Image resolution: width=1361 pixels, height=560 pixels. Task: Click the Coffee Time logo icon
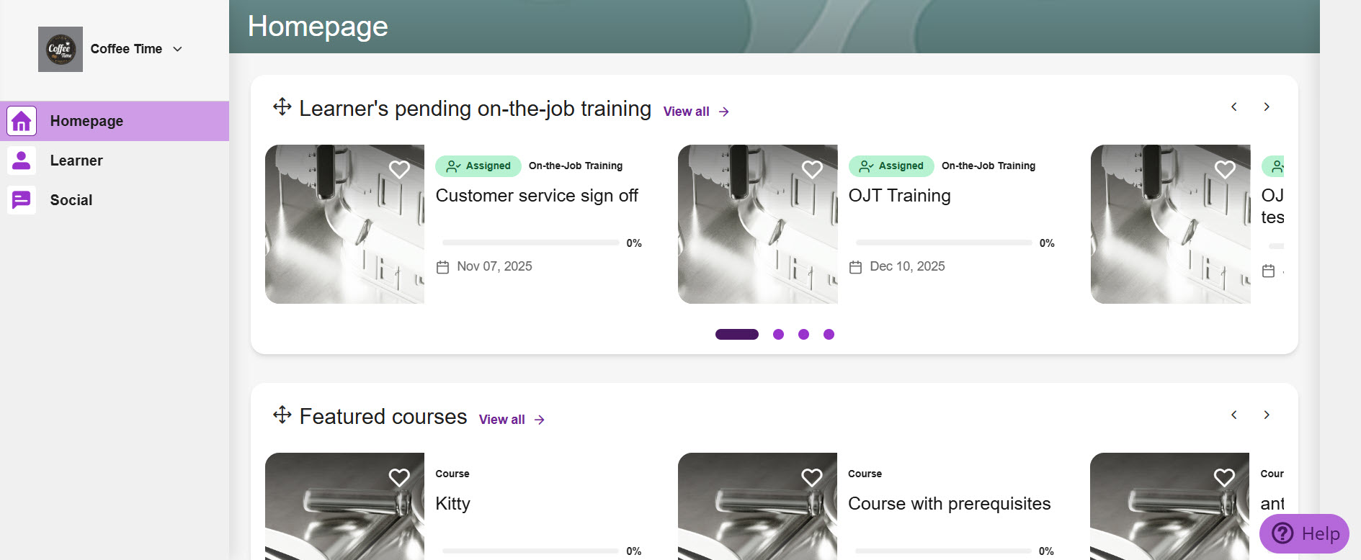click(61, 49)
